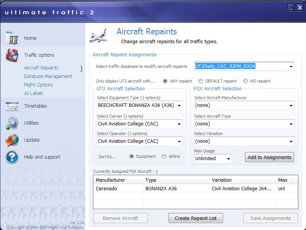The width and height of the screenshot is (306, 230).
Task: Select the ANY repaint radio button
Action: [x=165, y=81]
